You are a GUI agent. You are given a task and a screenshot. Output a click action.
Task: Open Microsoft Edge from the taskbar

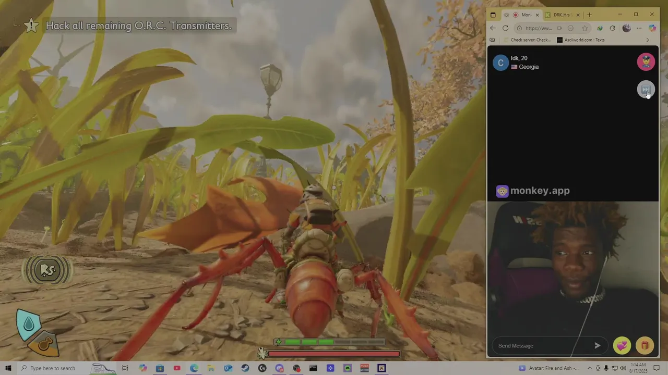pos(194,368)
